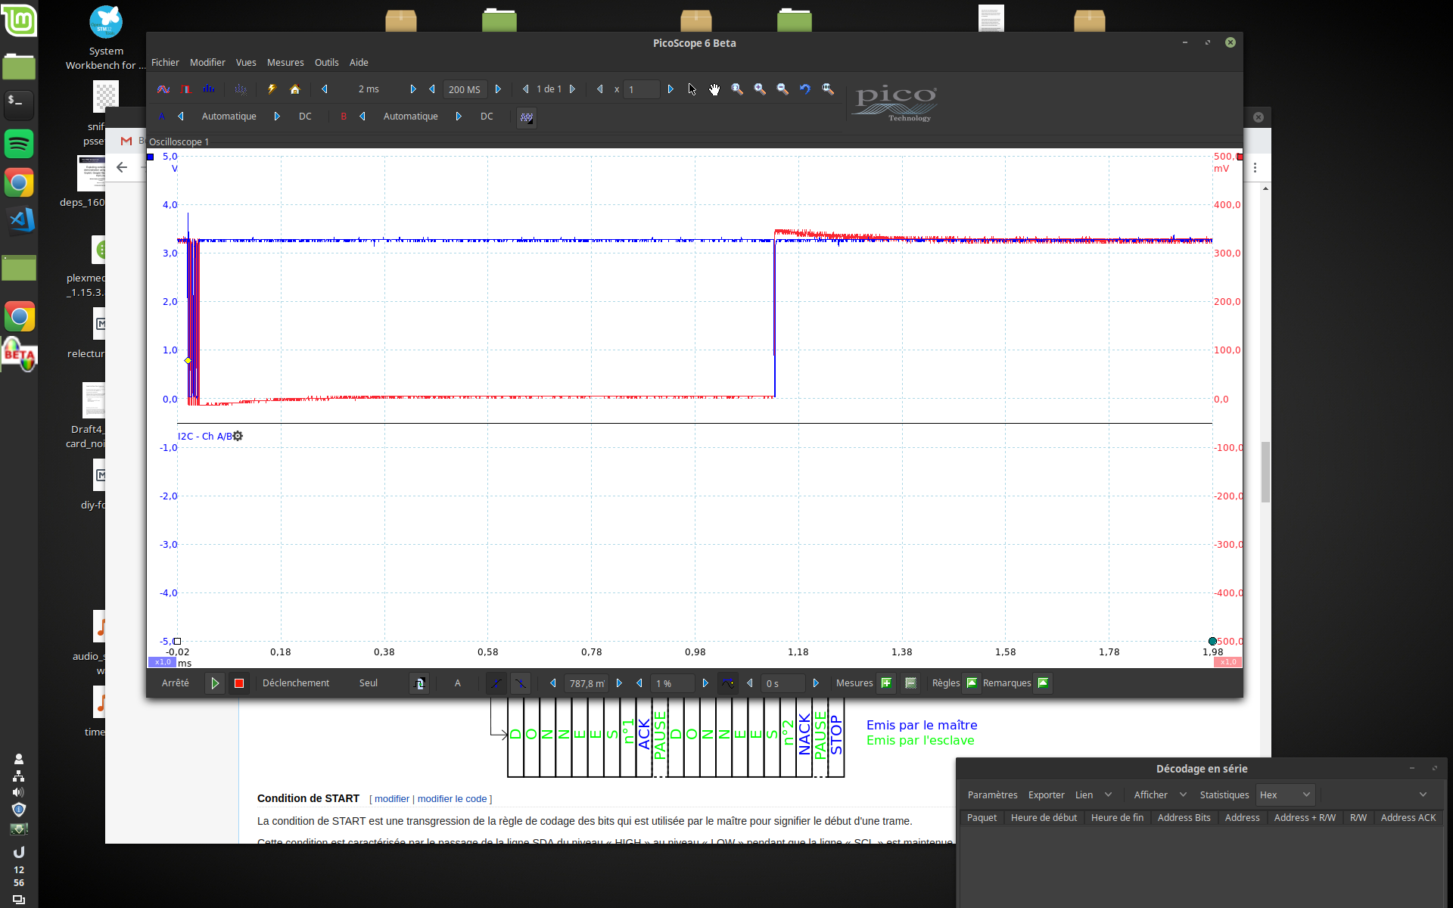Toggle falling edge trigger button
Screen dimensions: 1453x908
pyautogui.click(x=521, y=683)
